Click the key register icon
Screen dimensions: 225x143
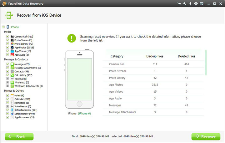[x=185, y=4]
